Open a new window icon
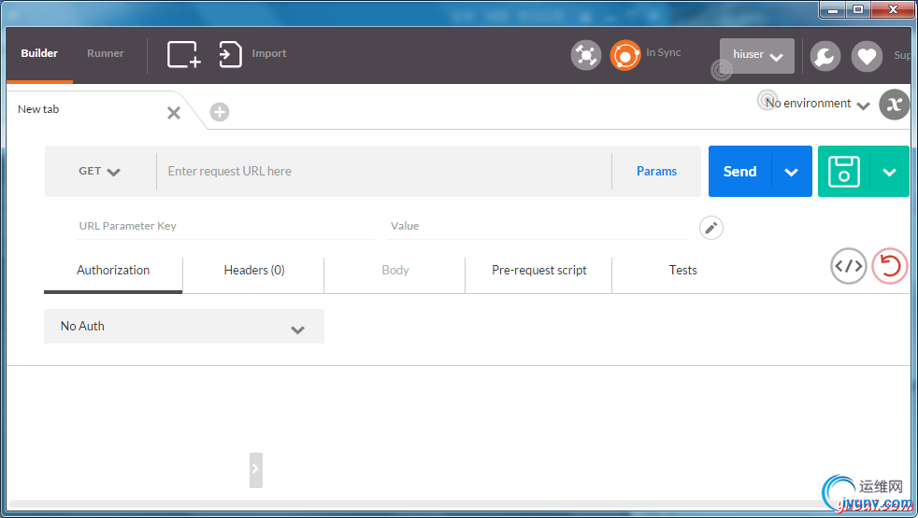Viewport: 918px width, 518px height. click(x=184, y=54)
